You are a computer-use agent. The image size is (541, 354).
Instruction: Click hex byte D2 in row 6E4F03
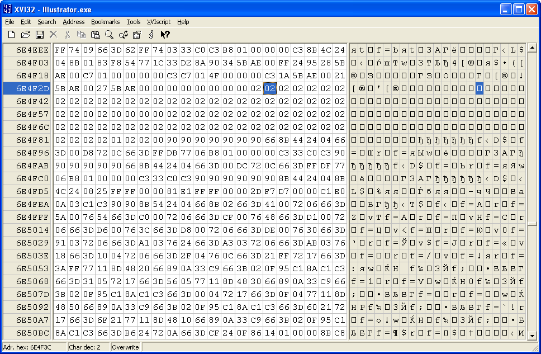click(x=186, y=63)
